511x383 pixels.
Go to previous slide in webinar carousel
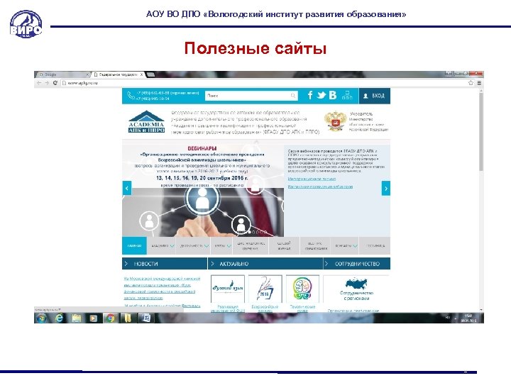(127, 188)
